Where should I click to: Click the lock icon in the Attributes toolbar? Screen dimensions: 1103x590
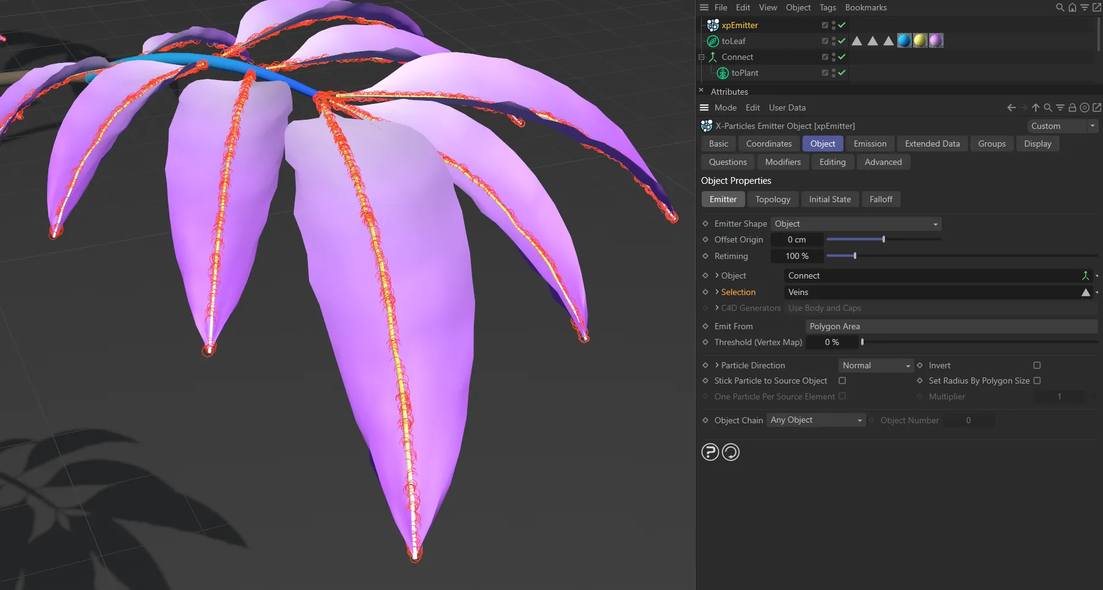[x=1072, y=107]
